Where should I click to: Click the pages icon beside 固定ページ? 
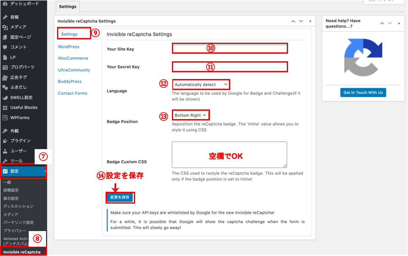pos(5,37)
